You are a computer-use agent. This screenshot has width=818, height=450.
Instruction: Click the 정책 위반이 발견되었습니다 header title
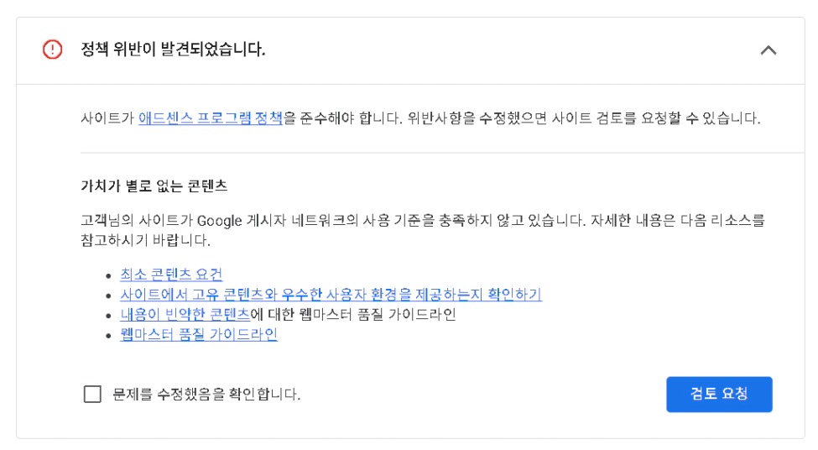(x=173, y=50)
